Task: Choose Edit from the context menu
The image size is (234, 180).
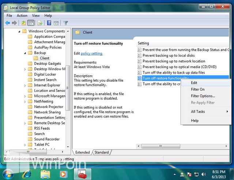Action: tap(206, 83)
